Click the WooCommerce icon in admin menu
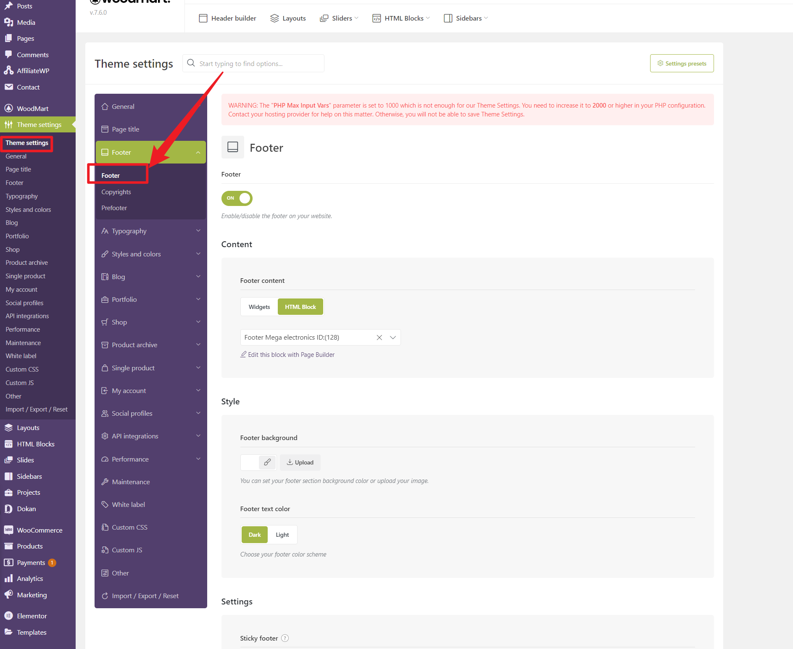 tap(8, 530)
